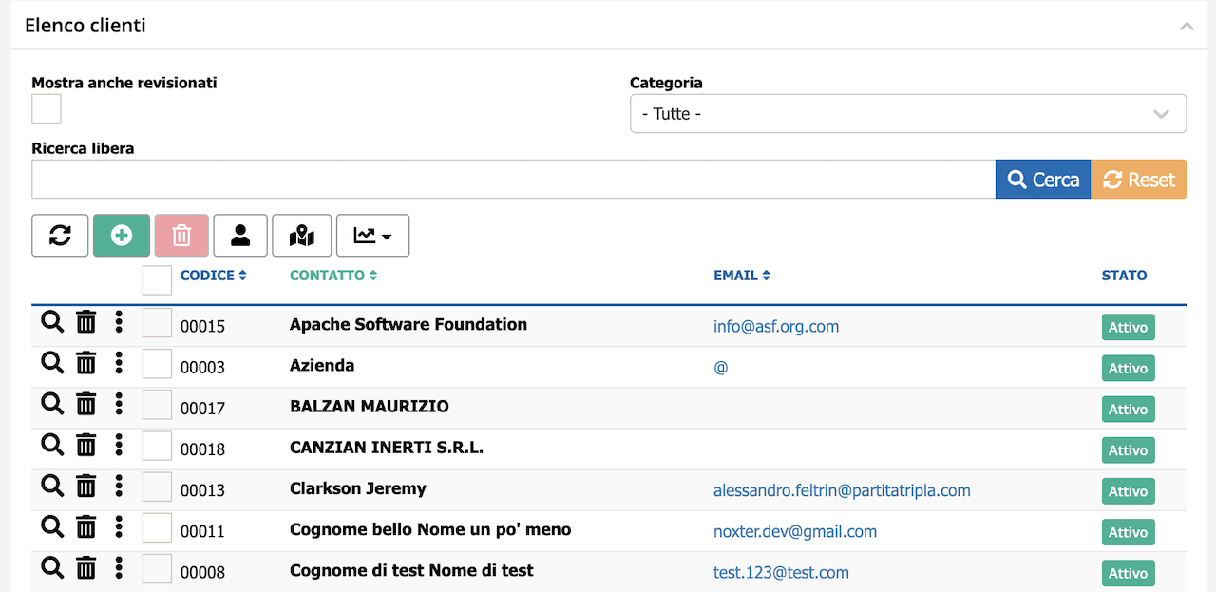Sort table by CODICE column
This screenshot has width=1216, height=592.
(214, 276)
